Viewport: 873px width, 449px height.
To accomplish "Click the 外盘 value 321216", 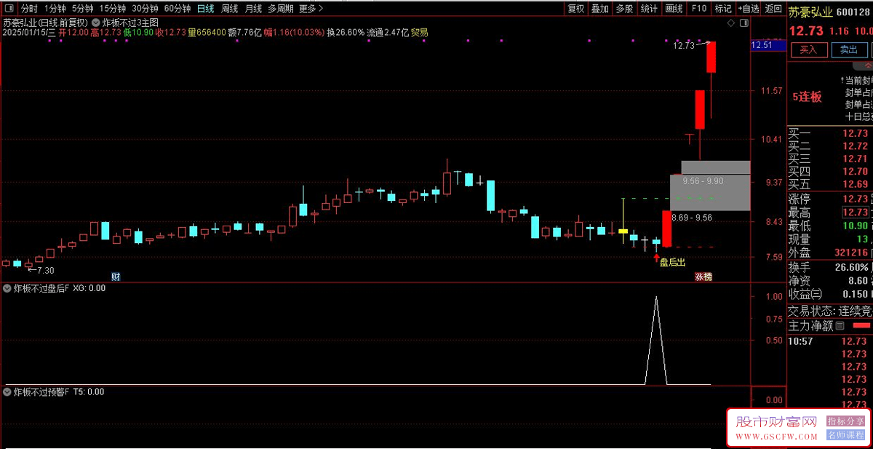I will click(x=850, y=253).
